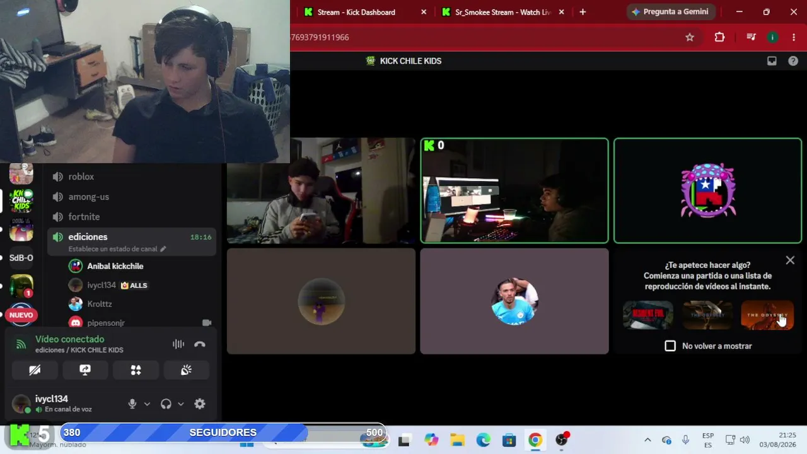Screen dimensions: 807x454
Task: Click the camera icon next to pipensonjr
Action: click(207, 322)
